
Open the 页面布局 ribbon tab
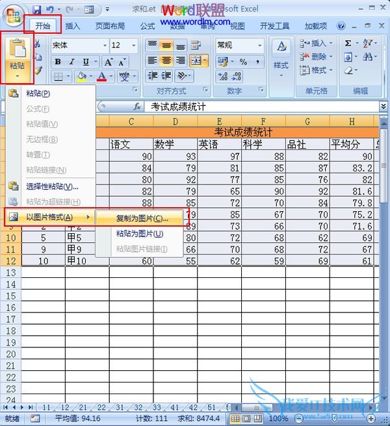(x=110, y=26)
